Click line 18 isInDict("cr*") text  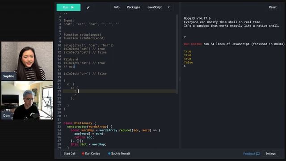pos(85,73)
